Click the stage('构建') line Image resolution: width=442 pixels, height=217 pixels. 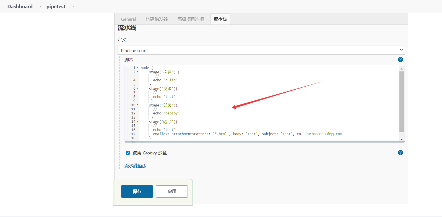[164, 72]
